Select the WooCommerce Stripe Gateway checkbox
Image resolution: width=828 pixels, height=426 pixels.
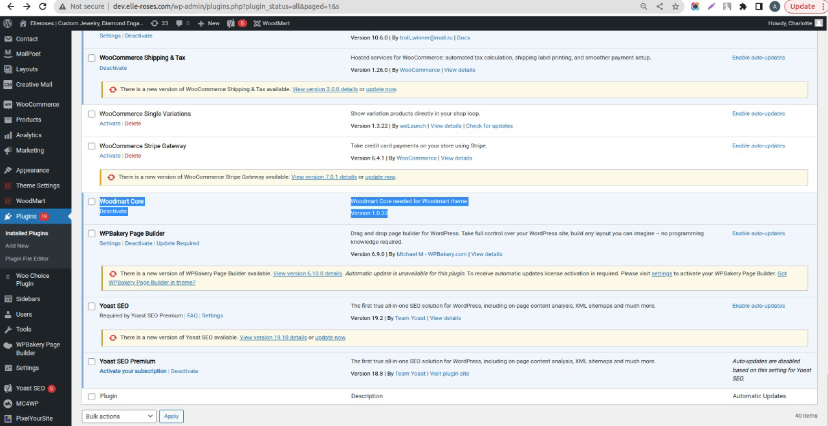tap(91, 146)
